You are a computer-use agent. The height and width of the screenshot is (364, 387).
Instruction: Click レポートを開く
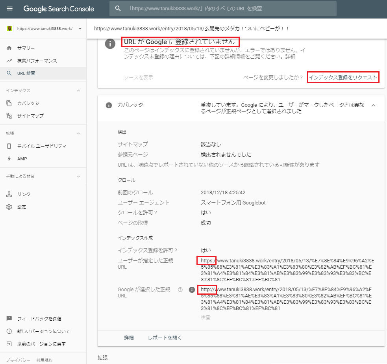(165, 338)
